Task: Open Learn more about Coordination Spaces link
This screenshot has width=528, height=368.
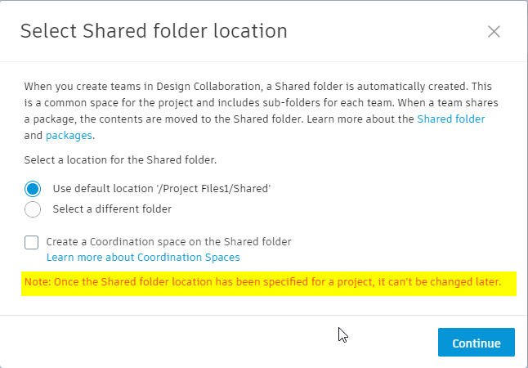Action: pos(143,258)
